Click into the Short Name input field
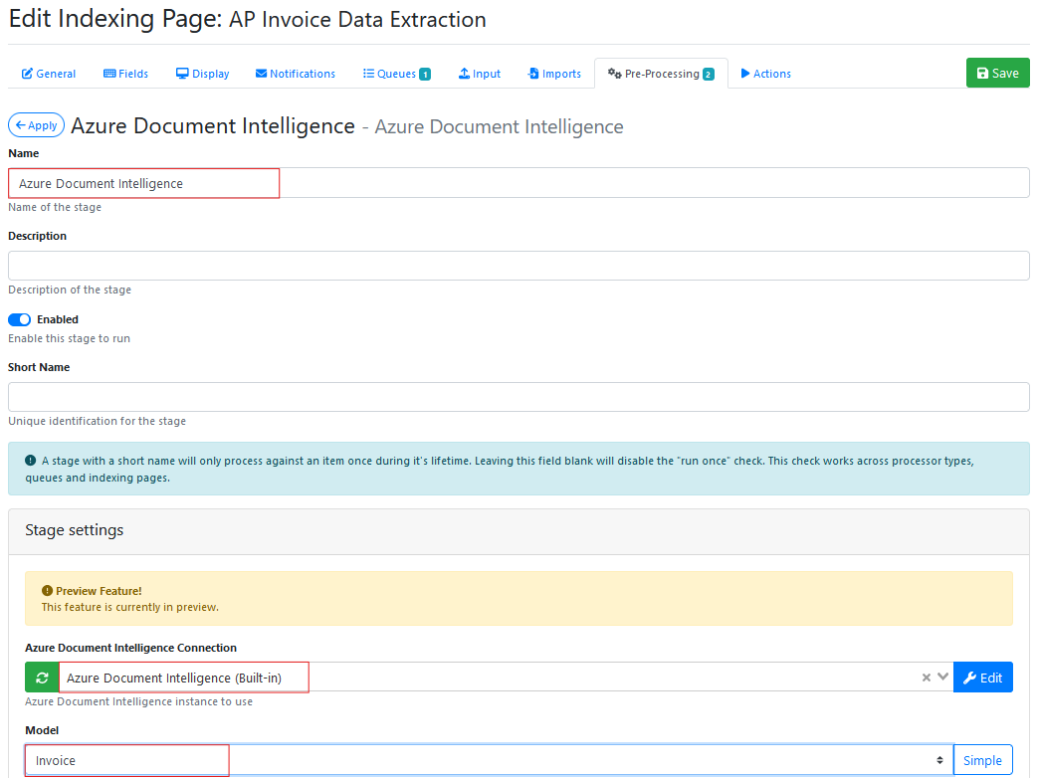The height and width of the screenshot is (778, 1038). (518, 397)
